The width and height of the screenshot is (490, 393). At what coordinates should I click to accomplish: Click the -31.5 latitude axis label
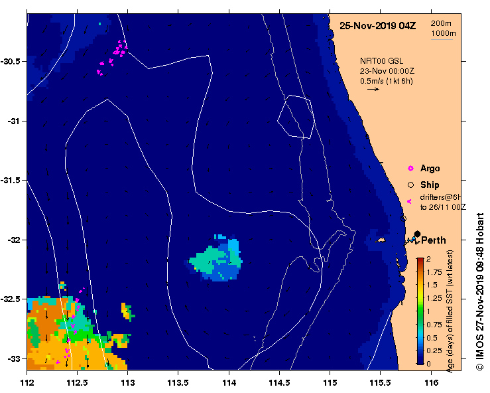click(x=11, y=181)
